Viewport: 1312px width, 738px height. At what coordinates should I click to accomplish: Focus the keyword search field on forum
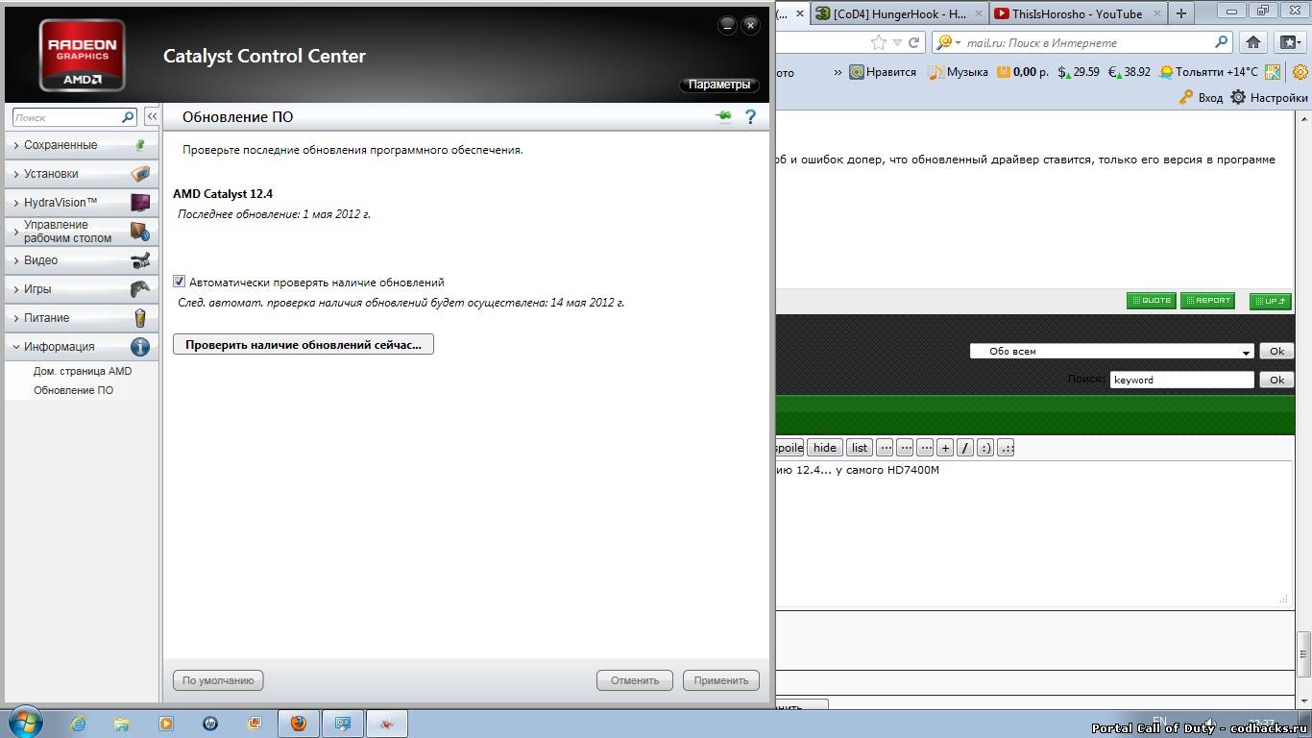1182,380
